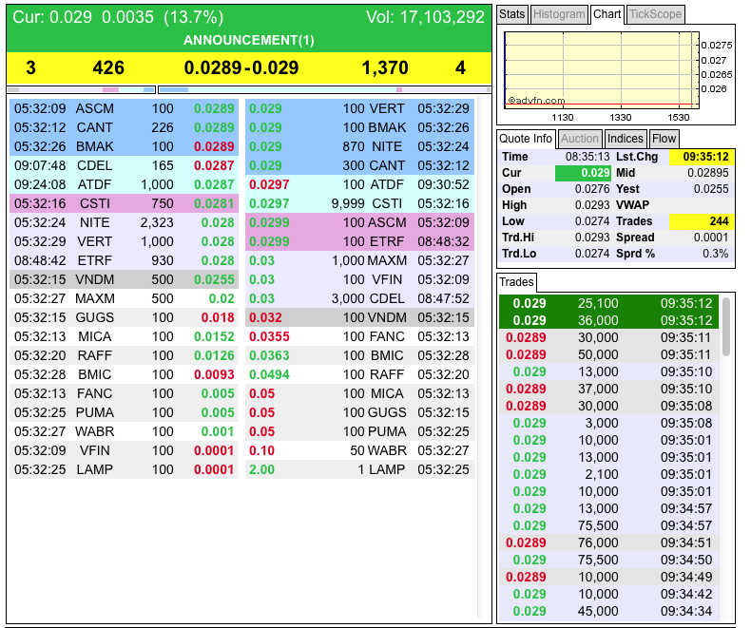Image resolution: width=751 pixels, height=628 pixels.
Task: Select the Quote Info tab
Action: click(526, 139)
